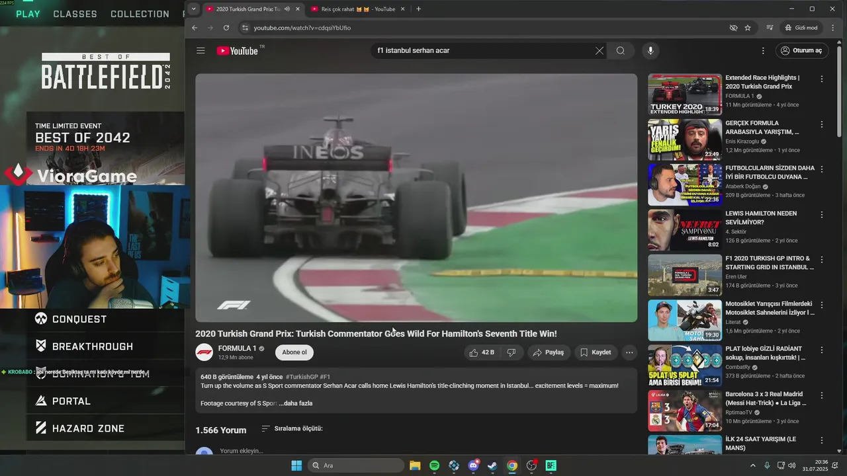
Task: Open Steam from the taskbar
Action: 492,465
